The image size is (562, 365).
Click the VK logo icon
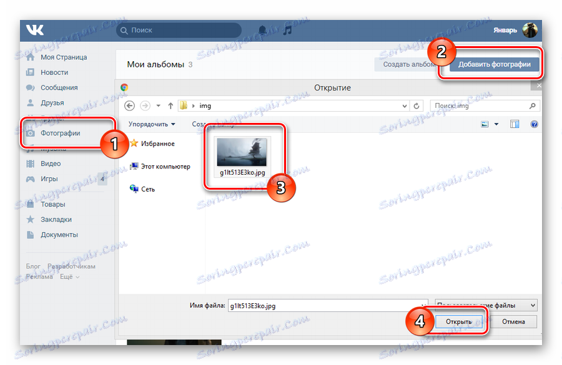click(35, 30)
